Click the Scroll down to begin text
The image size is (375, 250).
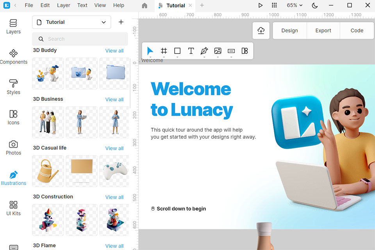click(181, 209)
